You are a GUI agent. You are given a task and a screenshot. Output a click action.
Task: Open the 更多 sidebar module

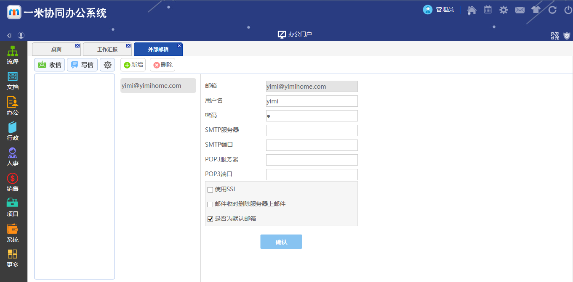click(13, 258)
